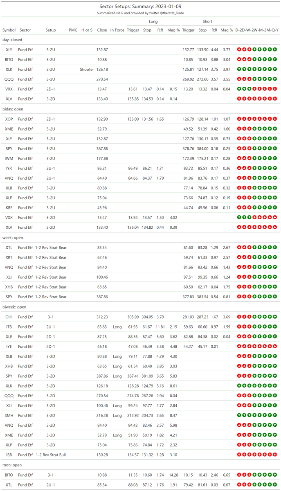Click the 'Long' In Force cell in the ITB row
281x491 pixels.
point(117,327)
